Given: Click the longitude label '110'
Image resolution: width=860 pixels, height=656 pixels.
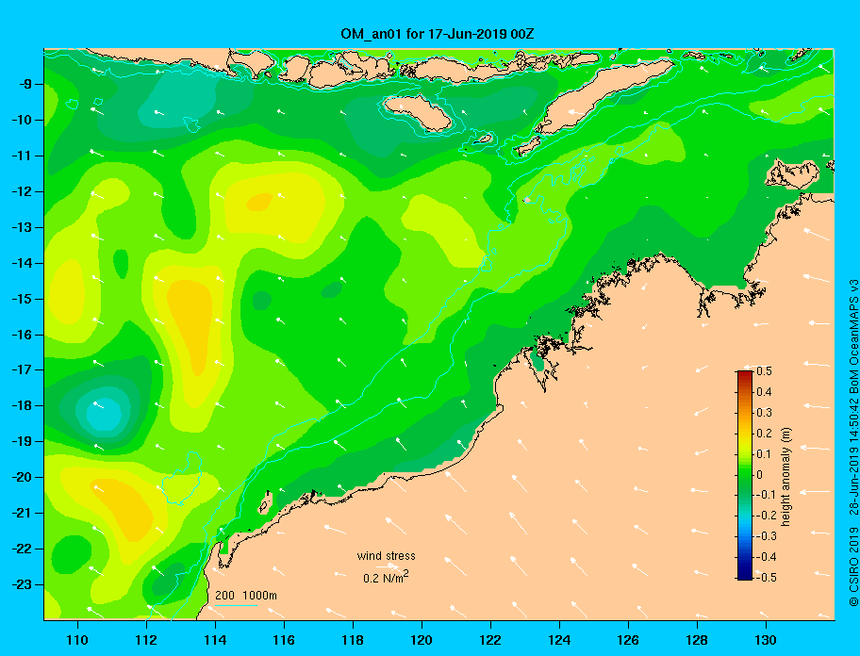Looking at the screenshot, I should [77, 640].
